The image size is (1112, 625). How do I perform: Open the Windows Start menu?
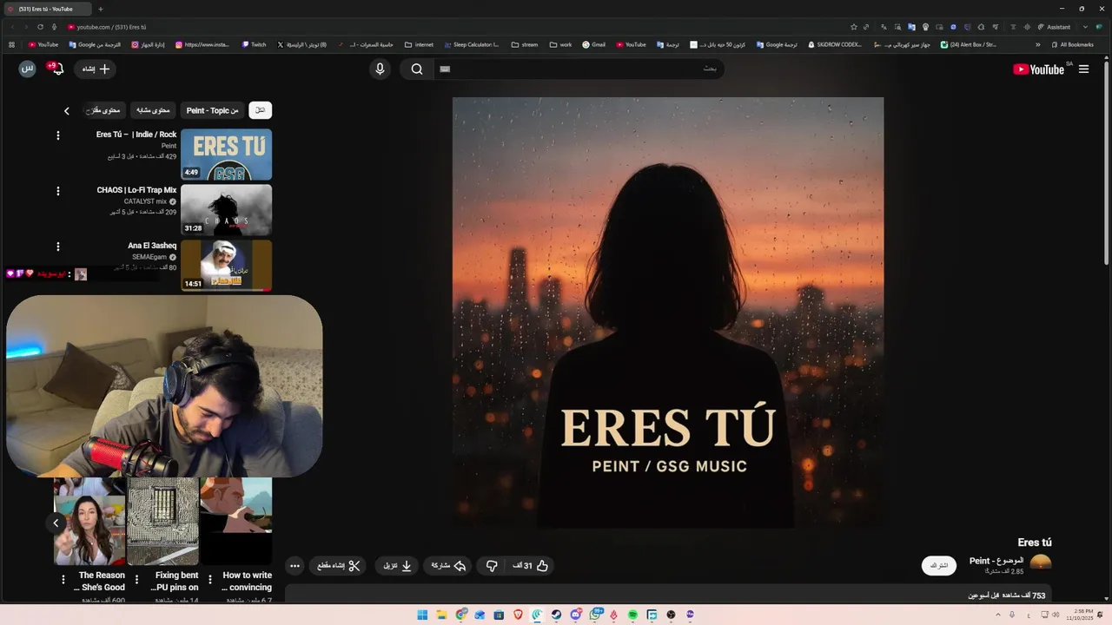tap(422, 615)
